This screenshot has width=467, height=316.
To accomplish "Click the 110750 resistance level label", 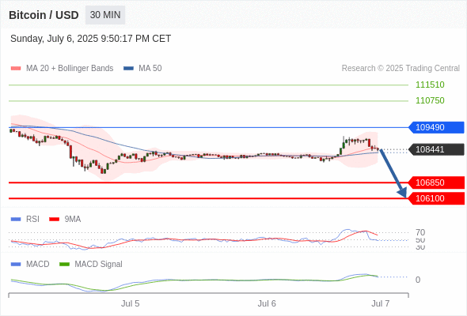I will pyautogui.click(x=430, y=100).
